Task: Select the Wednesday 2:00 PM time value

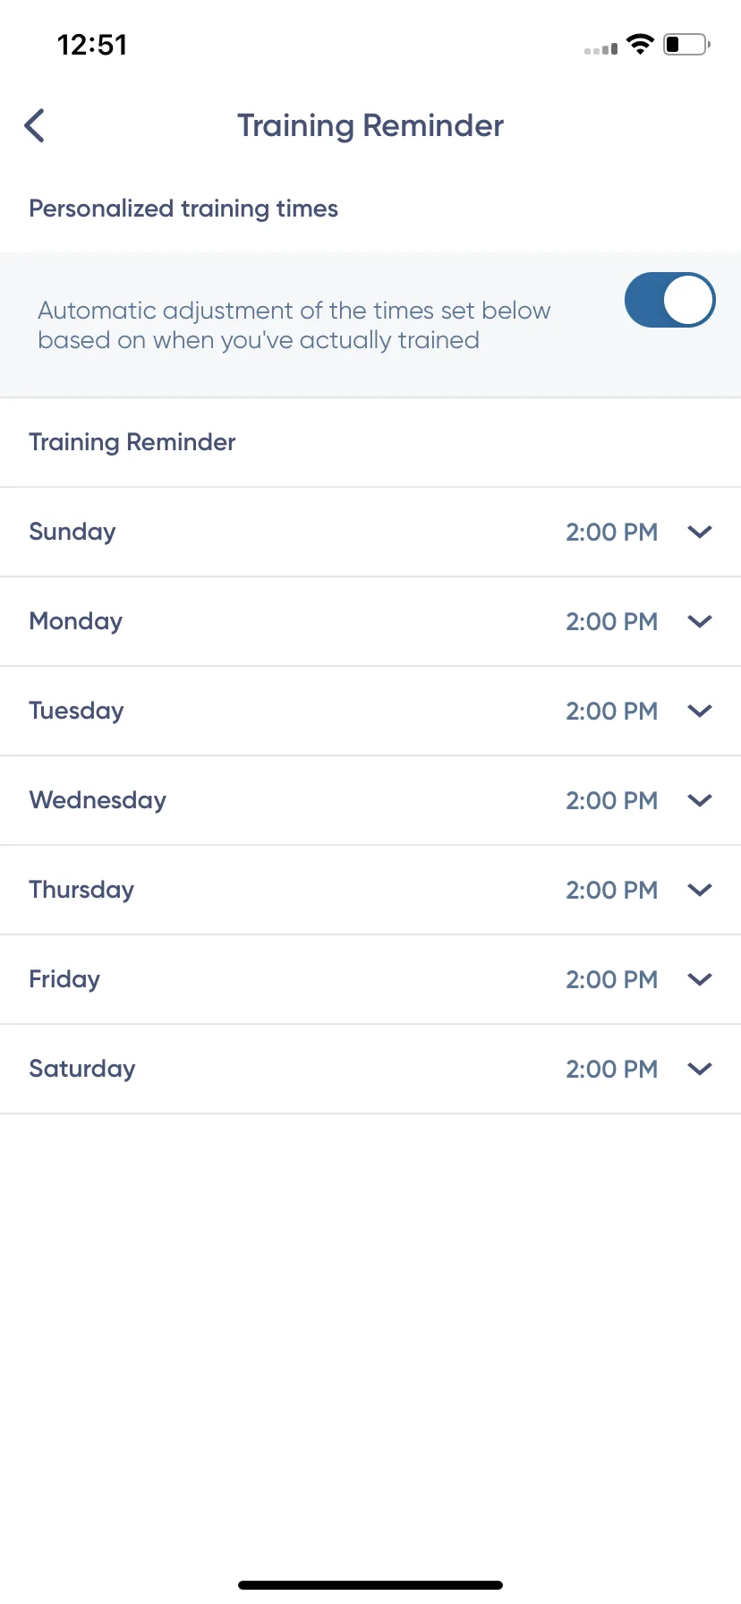Action: point(612,800)
